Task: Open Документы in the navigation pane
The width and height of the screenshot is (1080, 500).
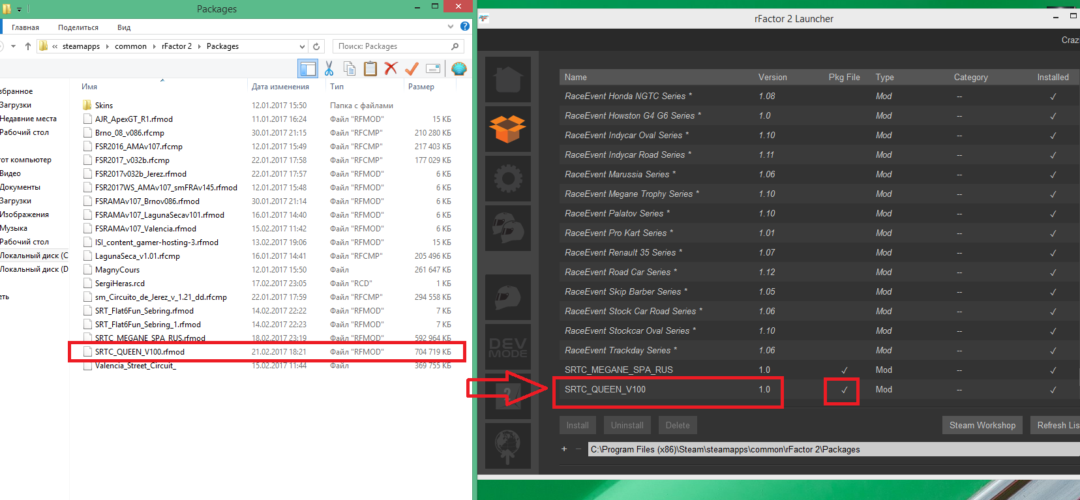Action: [20, 187]
